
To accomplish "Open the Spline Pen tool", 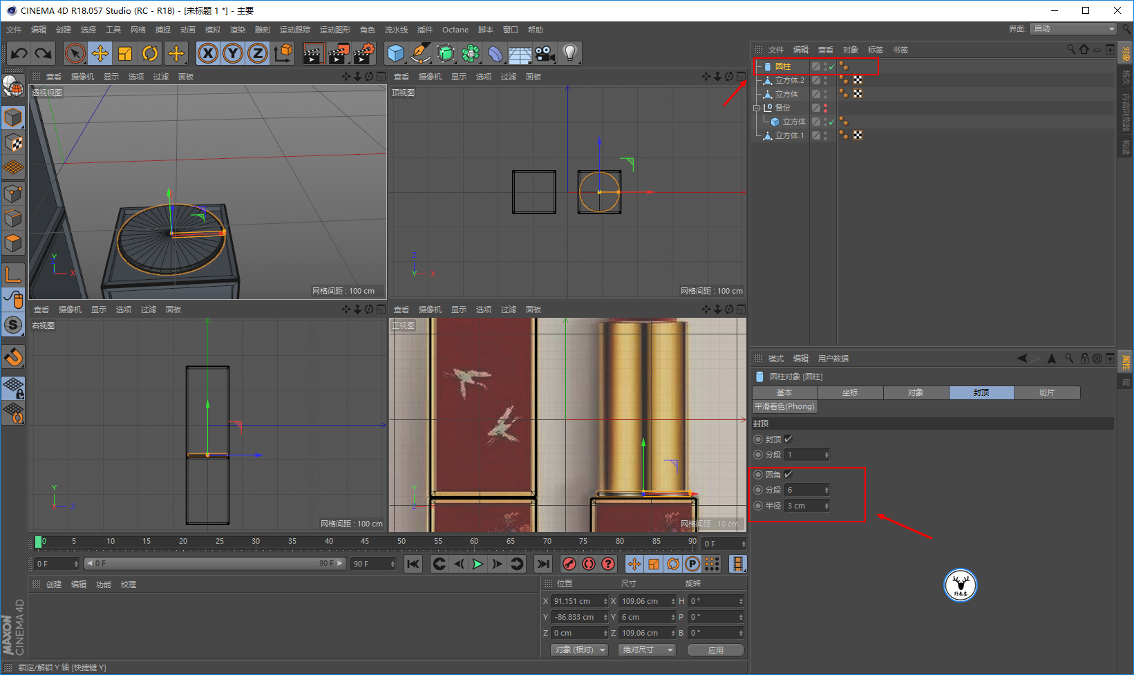I will 421,53.
